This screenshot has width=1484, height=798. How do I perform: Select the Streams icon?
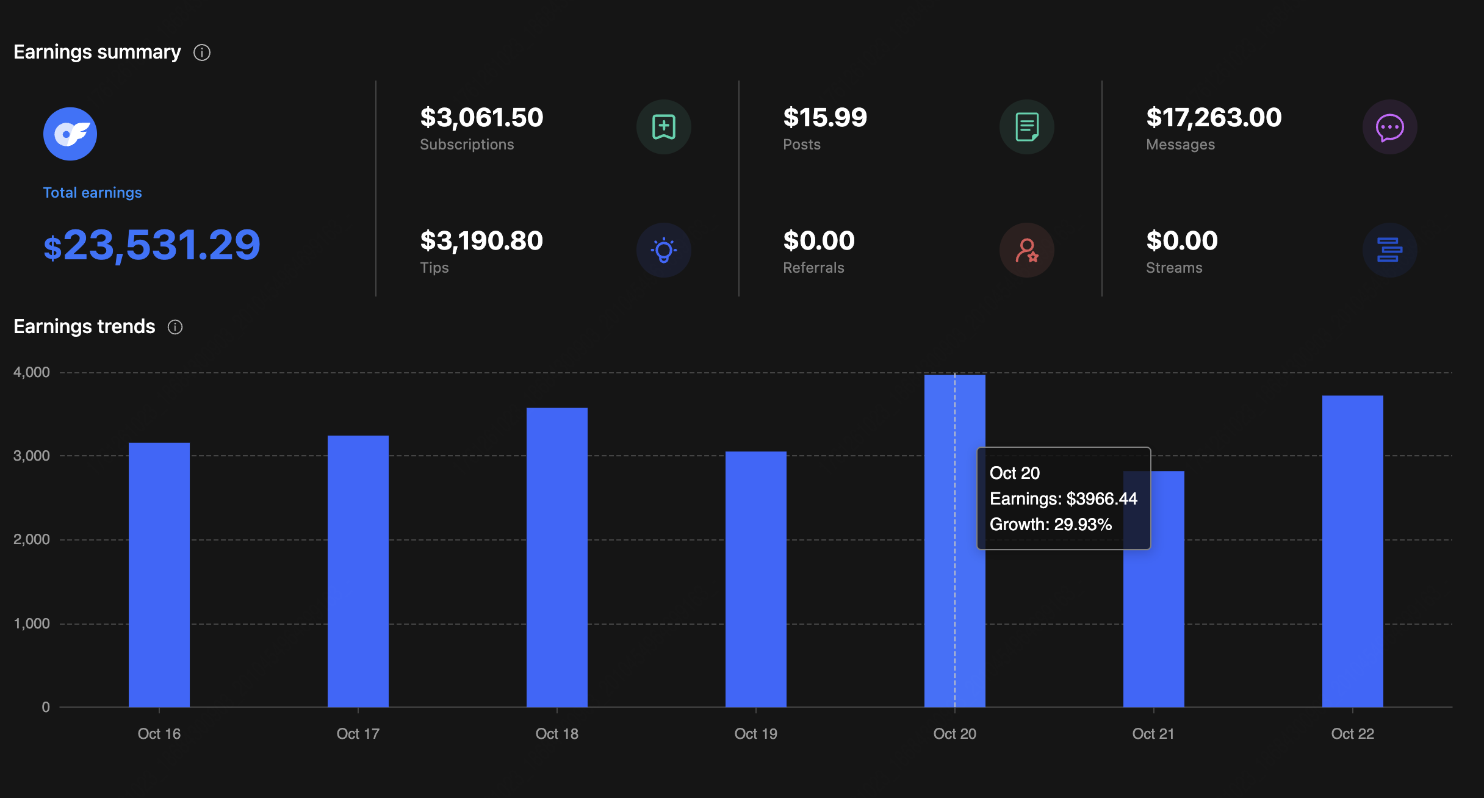coord(1389,250)
